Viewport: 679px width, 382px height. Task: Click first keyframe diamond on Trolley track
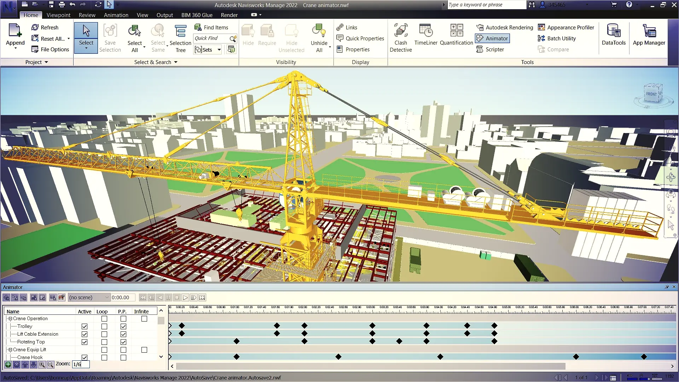pos(182,325)
